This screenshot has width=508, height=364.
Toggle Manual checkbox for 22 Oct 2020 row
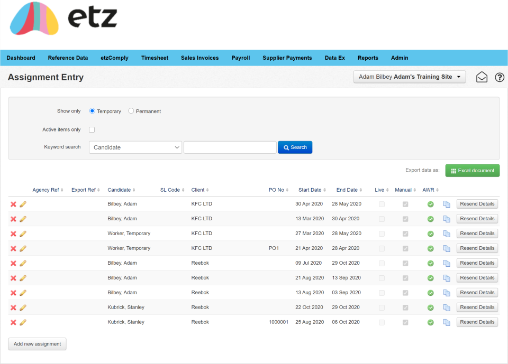[x=405, y=307]
